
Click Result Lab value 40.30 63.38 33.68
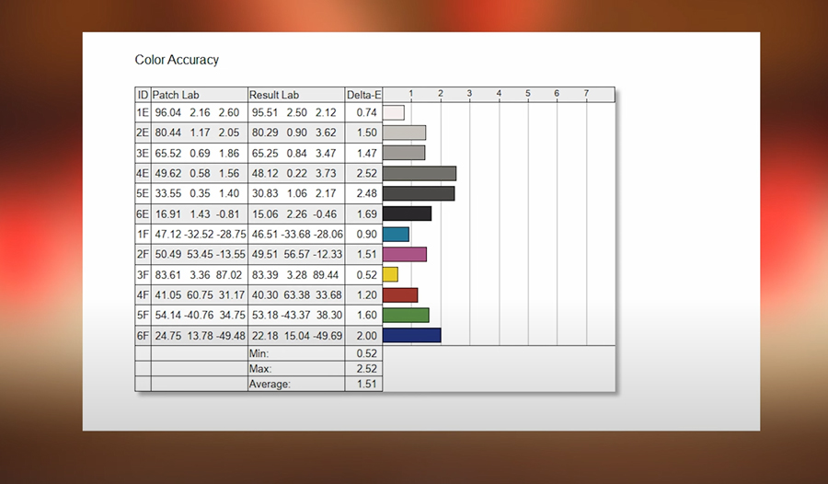(297, 294)
